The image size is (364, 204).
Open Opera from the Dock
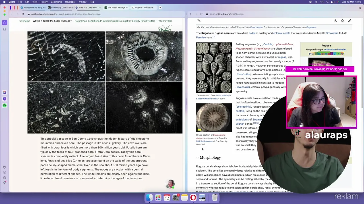click(193, 197)
